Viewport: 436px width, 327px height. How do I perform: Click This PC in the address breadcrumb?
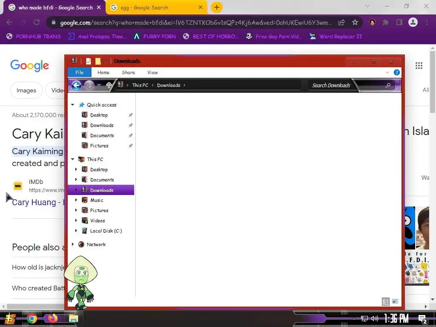pos(140,85)
